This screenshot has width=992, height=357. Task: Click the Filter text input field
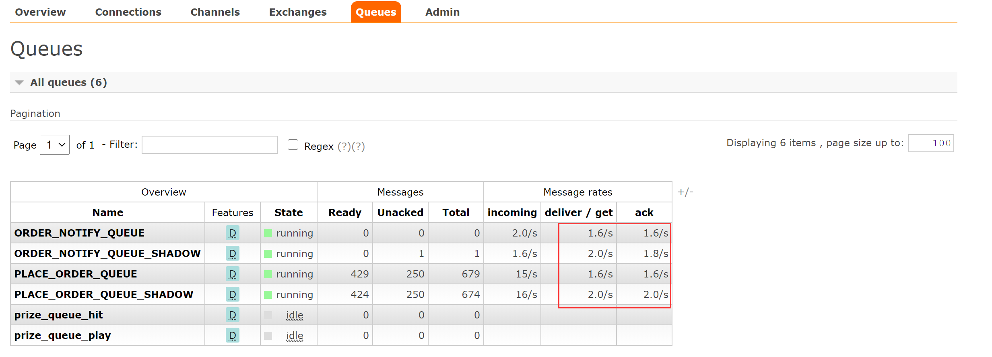pyautogui.click(x=210, y=145)
